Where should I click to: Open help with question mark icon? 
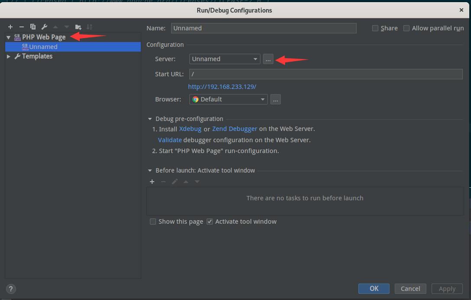11,289
